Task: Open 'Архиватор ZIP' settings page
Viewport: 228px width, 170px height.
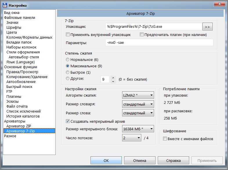Action: click(x=18, y=126)
